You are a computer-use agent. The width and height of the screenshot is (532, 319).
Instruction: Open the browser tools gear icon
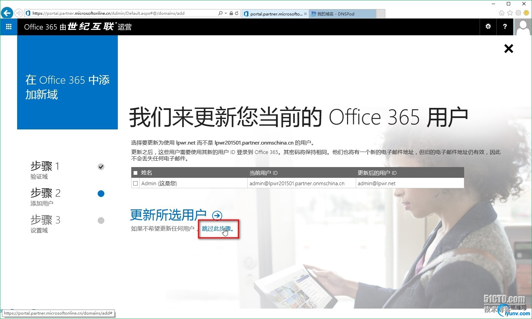click(x=518, y=13)
